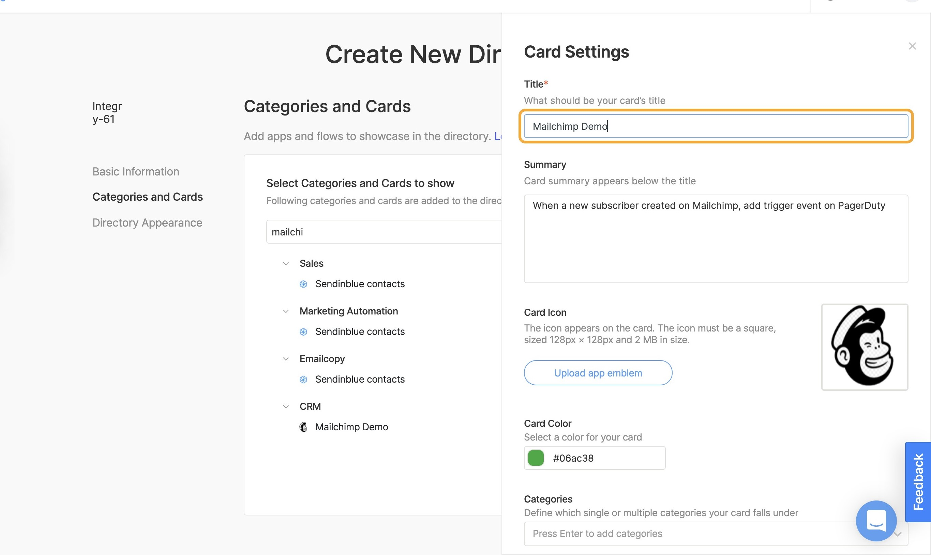Open the green card color swatch

coord(536,458)
